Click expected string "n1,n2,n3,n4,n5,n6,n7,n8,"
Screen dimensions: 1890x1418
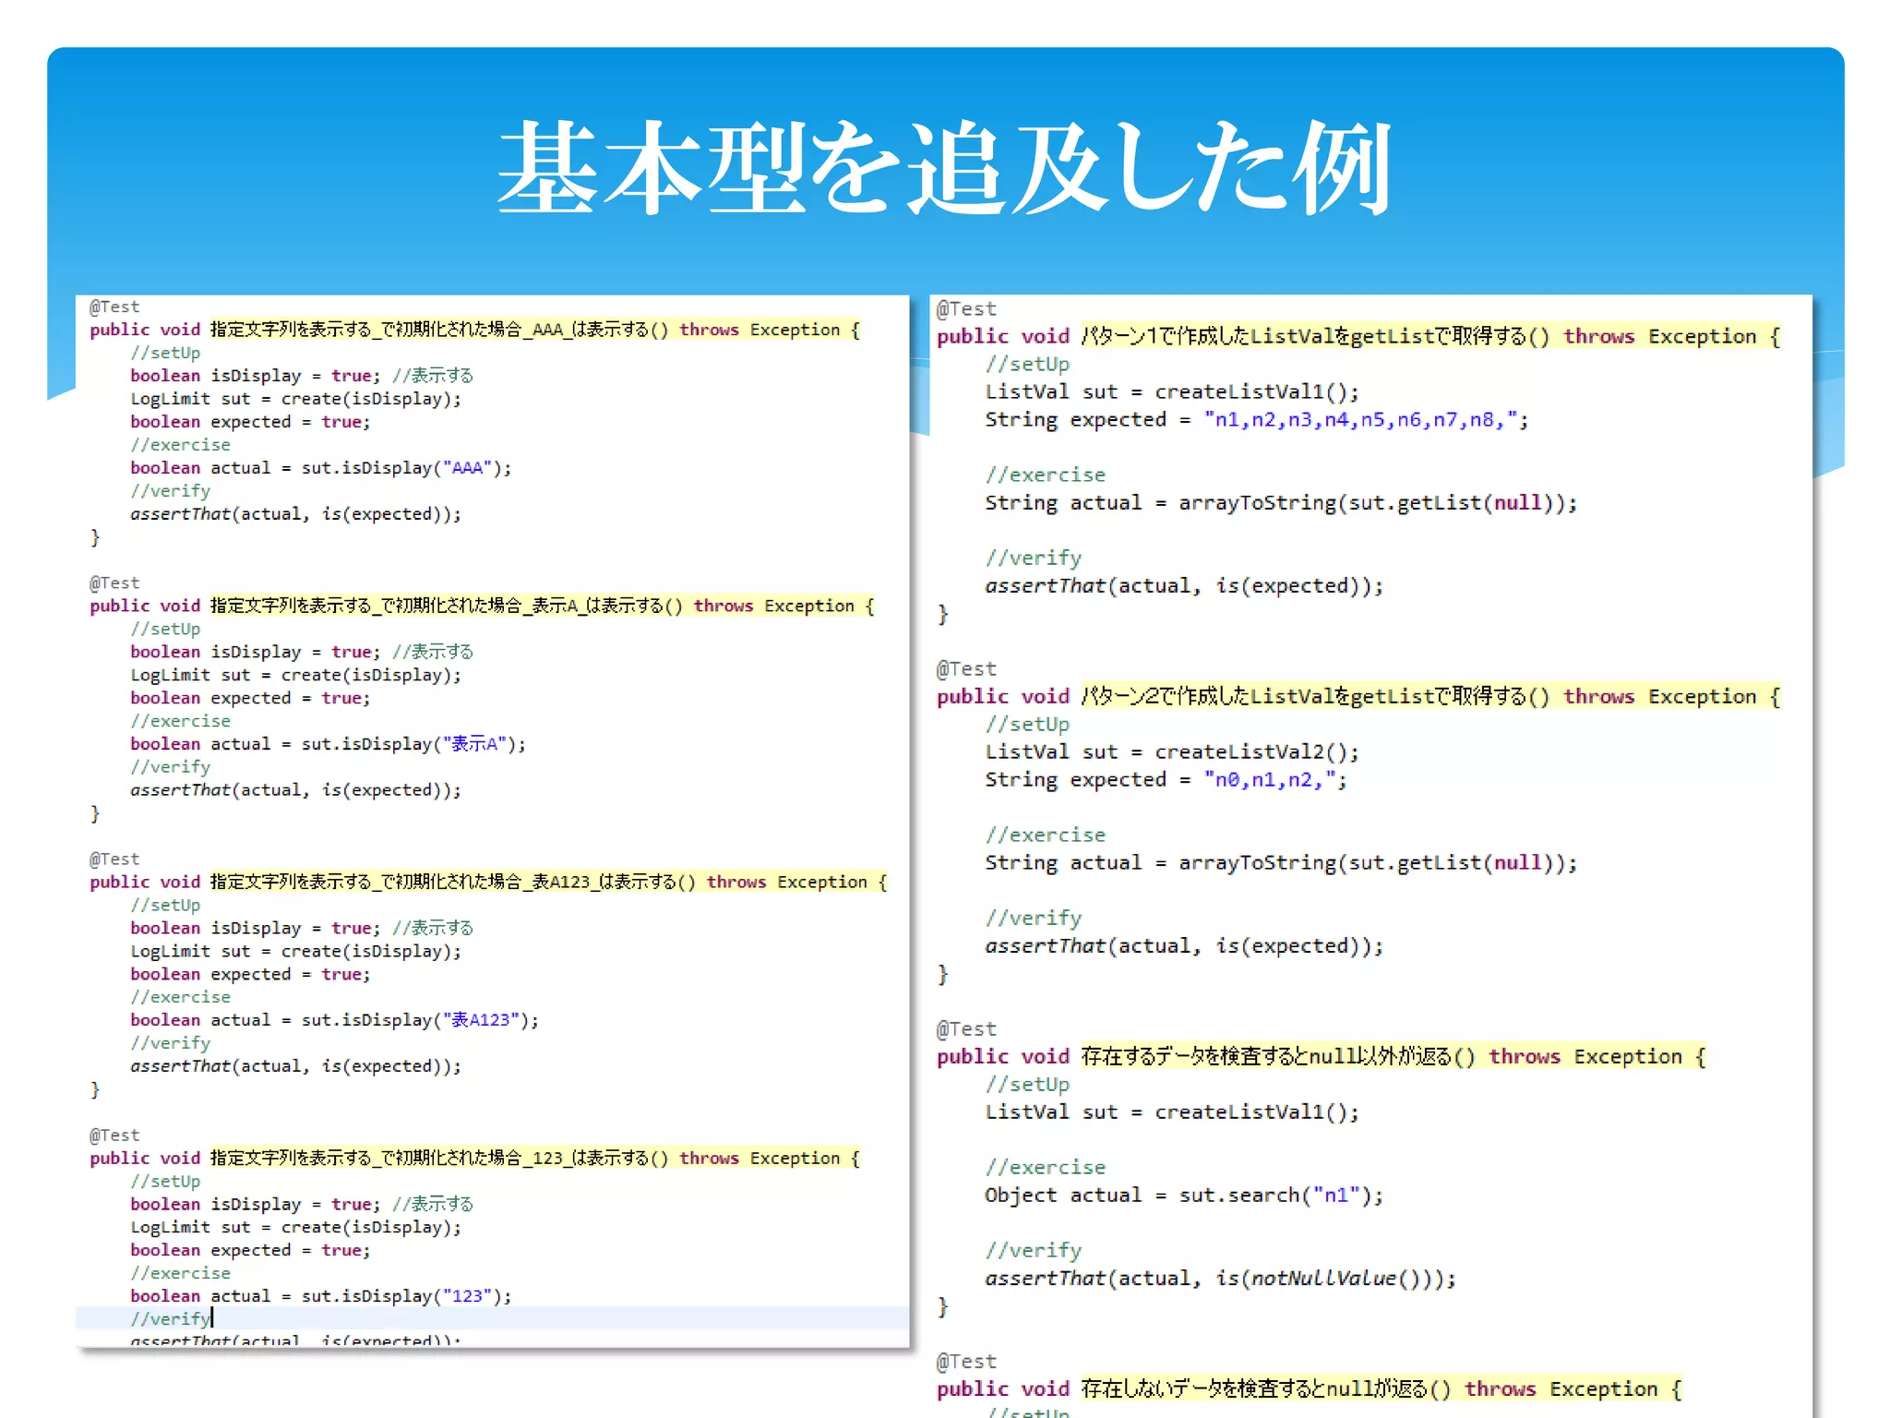point(1360,420)
